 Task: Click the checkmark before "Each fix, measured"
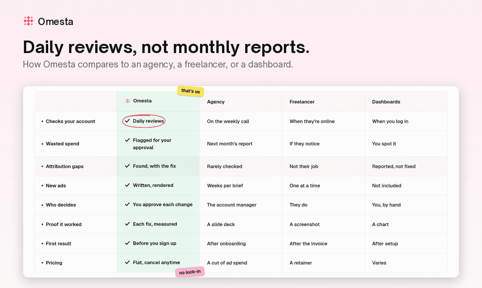coord(128,224)
